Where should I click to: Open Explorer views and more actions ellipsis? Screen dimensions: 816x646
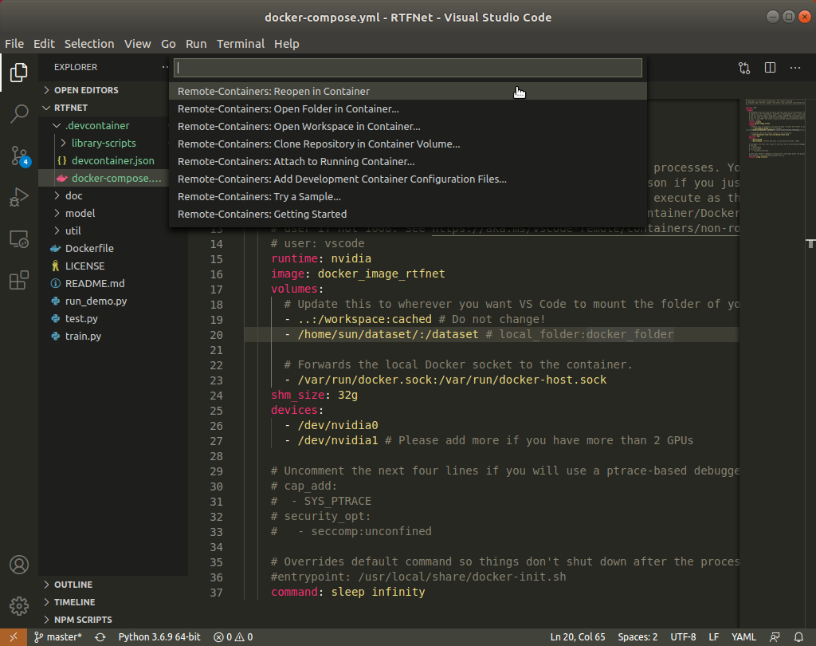(x=166, y=67)
